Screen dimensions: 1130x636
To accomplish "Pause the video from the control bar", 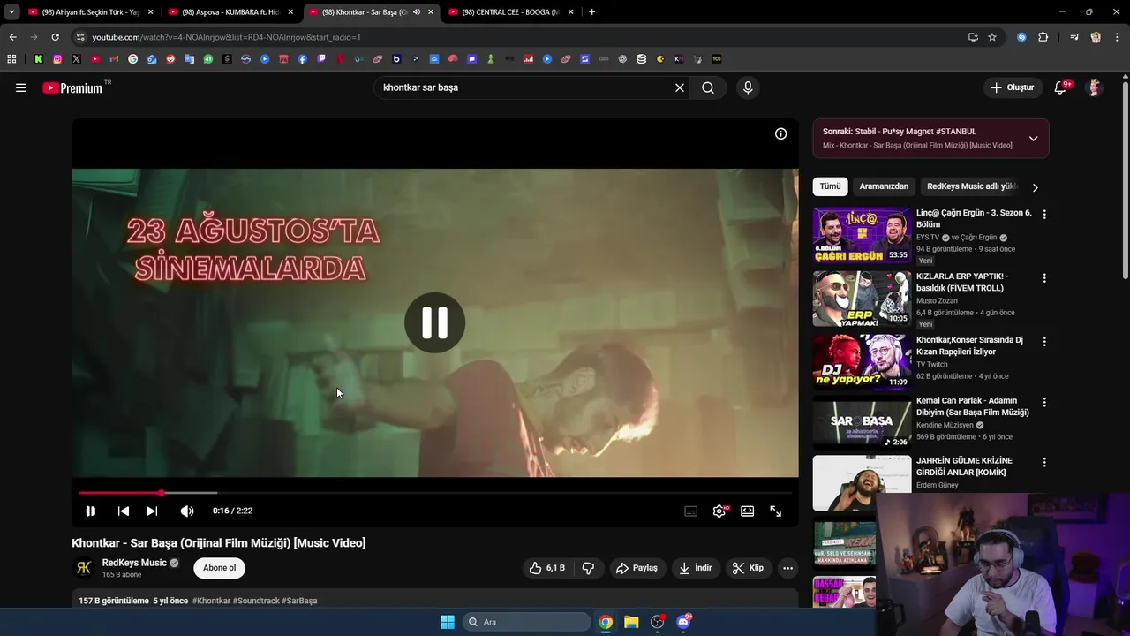I will tap(90, 511).
